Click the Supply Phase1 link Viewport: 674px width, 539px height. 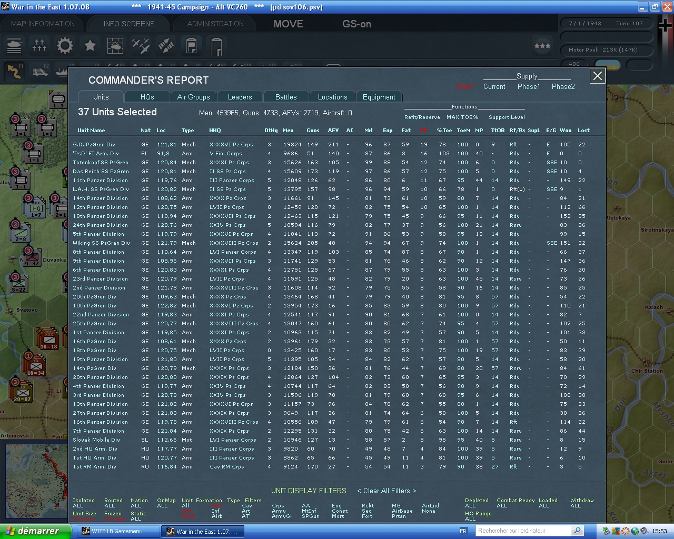coord(529,87)
